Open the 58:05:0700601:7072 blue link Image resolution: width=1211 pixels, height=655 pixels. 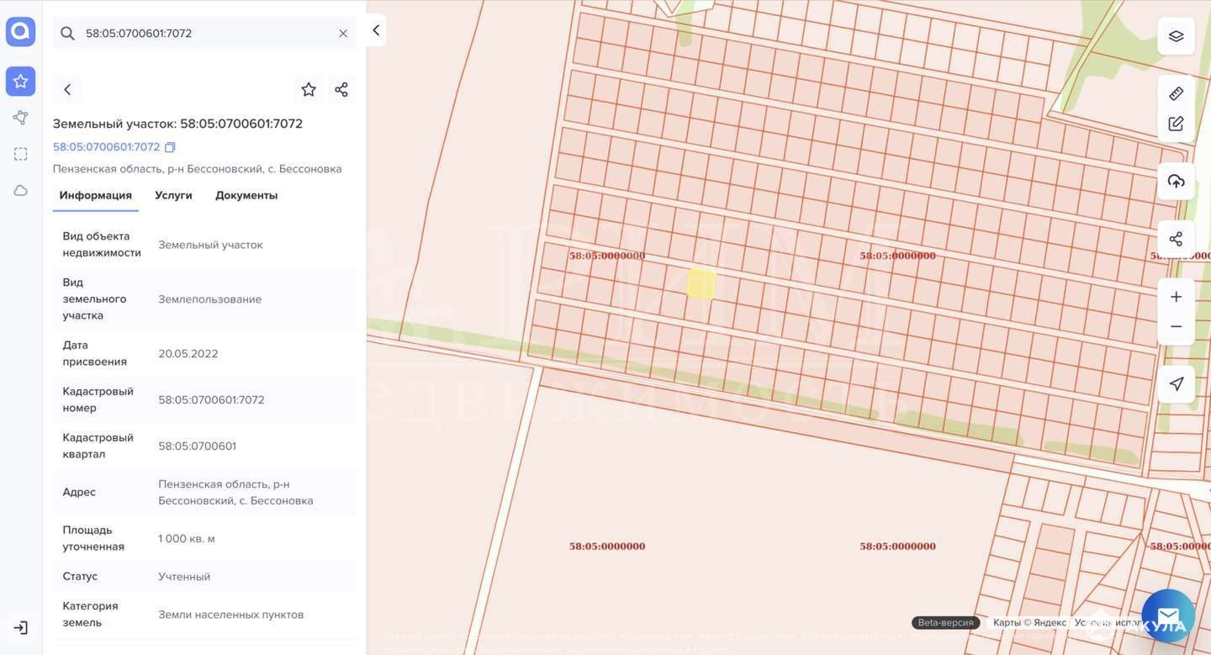(x=106, y=147)
